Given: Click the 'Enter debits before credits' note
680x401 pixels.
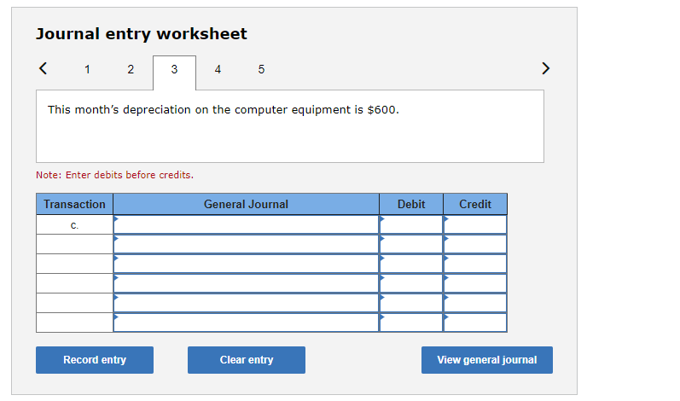Looking at the screenshot, I should point(115,175).
